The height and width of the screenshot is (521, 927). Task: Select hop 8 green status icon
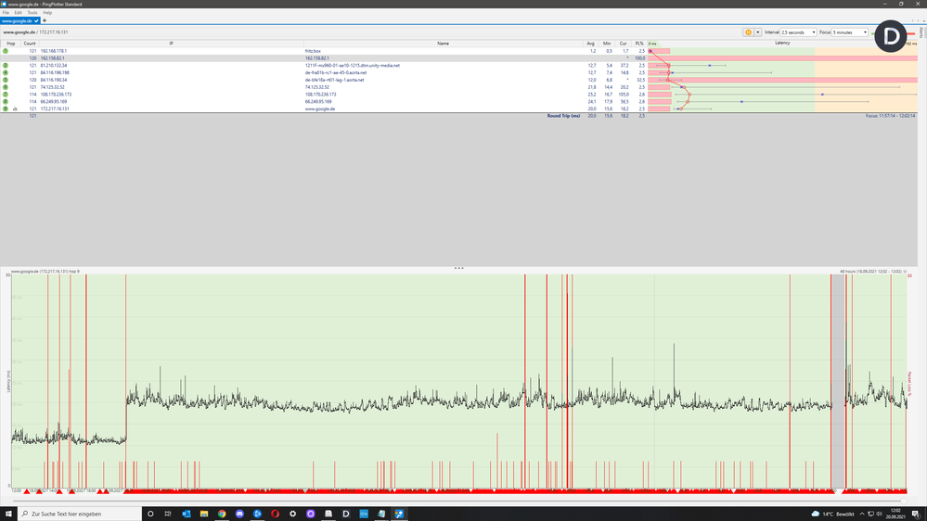(6, 102)
